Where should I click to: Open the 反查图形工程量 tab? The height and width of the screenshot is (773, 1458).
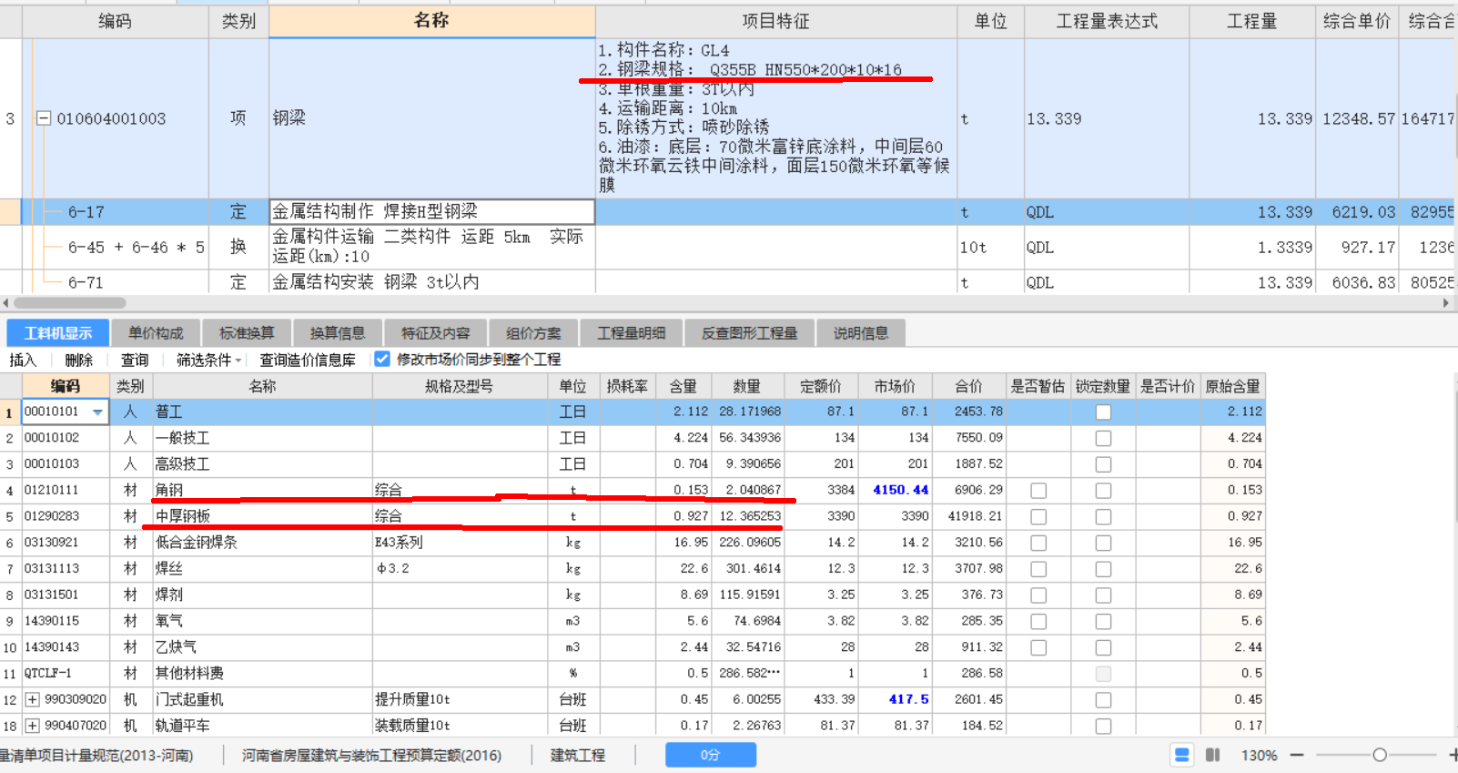pos(750,333)
